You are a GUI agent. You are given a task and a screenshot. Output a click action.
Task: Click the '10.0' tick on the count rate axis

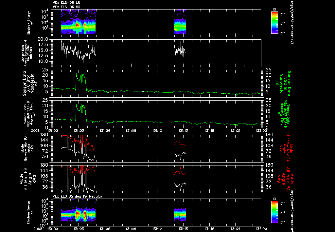coord(43,61)
